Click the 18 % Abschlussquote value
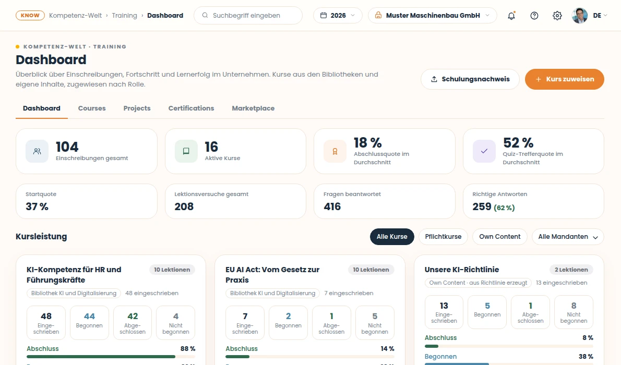621x365 pixels. tap(367, 142)
